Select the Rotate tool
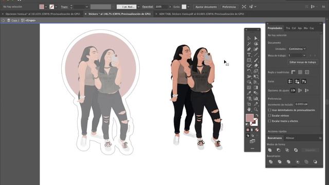This screenshot has width=329, height=185. [x=249, y=71]
